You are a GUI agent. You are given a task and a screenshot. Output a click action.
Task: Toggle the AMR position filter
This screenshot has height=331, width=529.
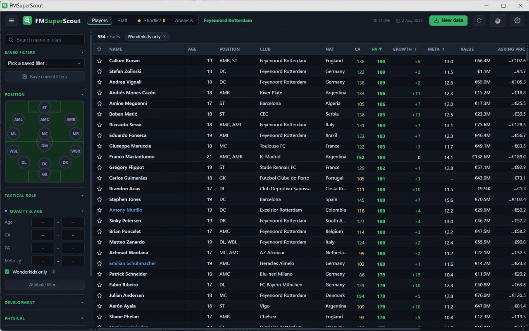pos(71,119)
